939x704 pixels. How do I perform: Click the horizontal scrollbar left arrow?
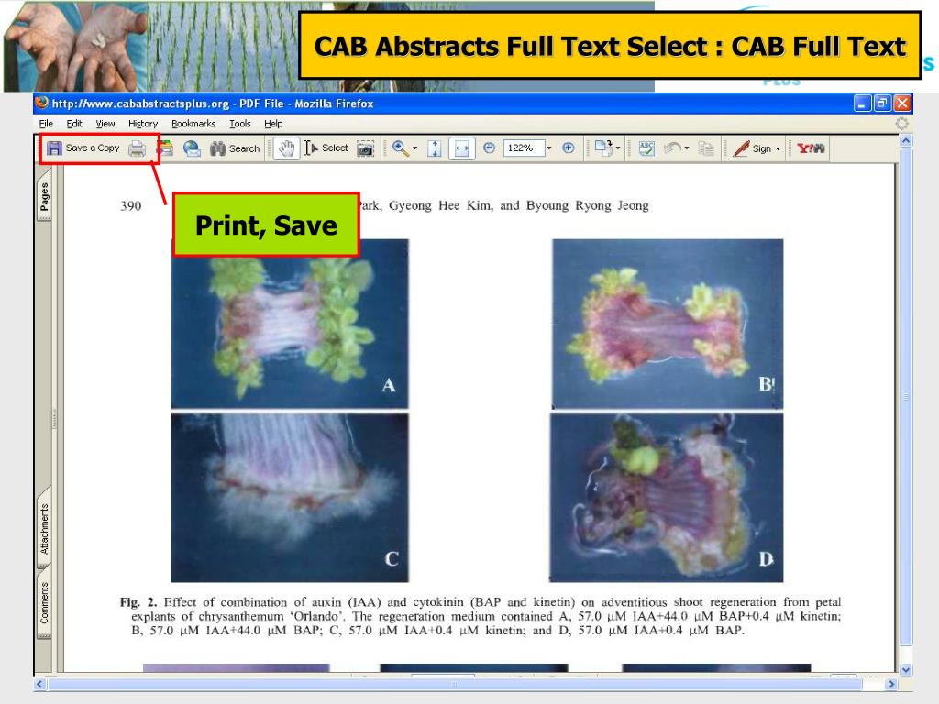click(x=40, y=684)
